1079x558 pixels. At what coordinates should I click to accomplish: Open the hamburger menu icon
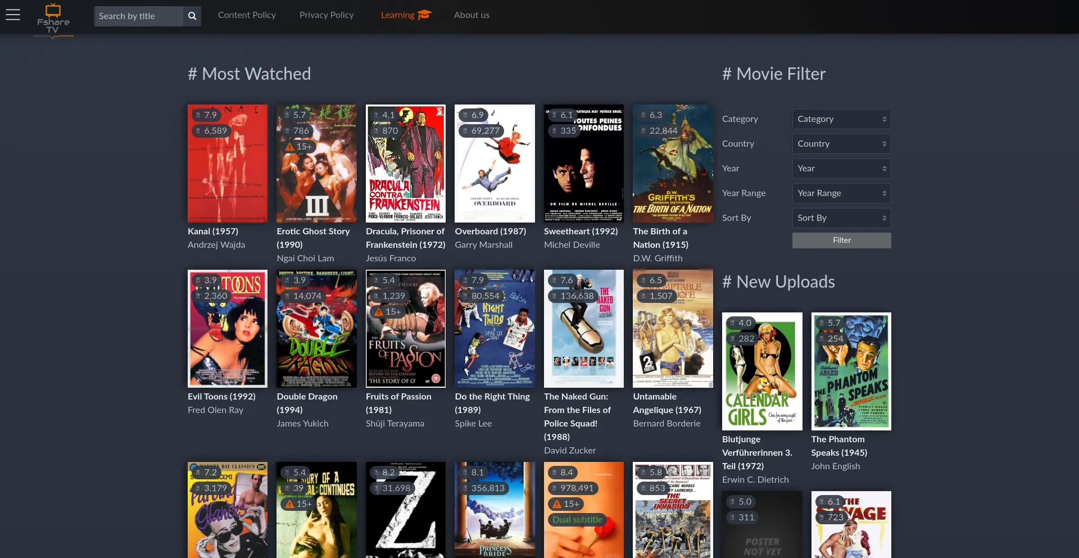point(13,15)
